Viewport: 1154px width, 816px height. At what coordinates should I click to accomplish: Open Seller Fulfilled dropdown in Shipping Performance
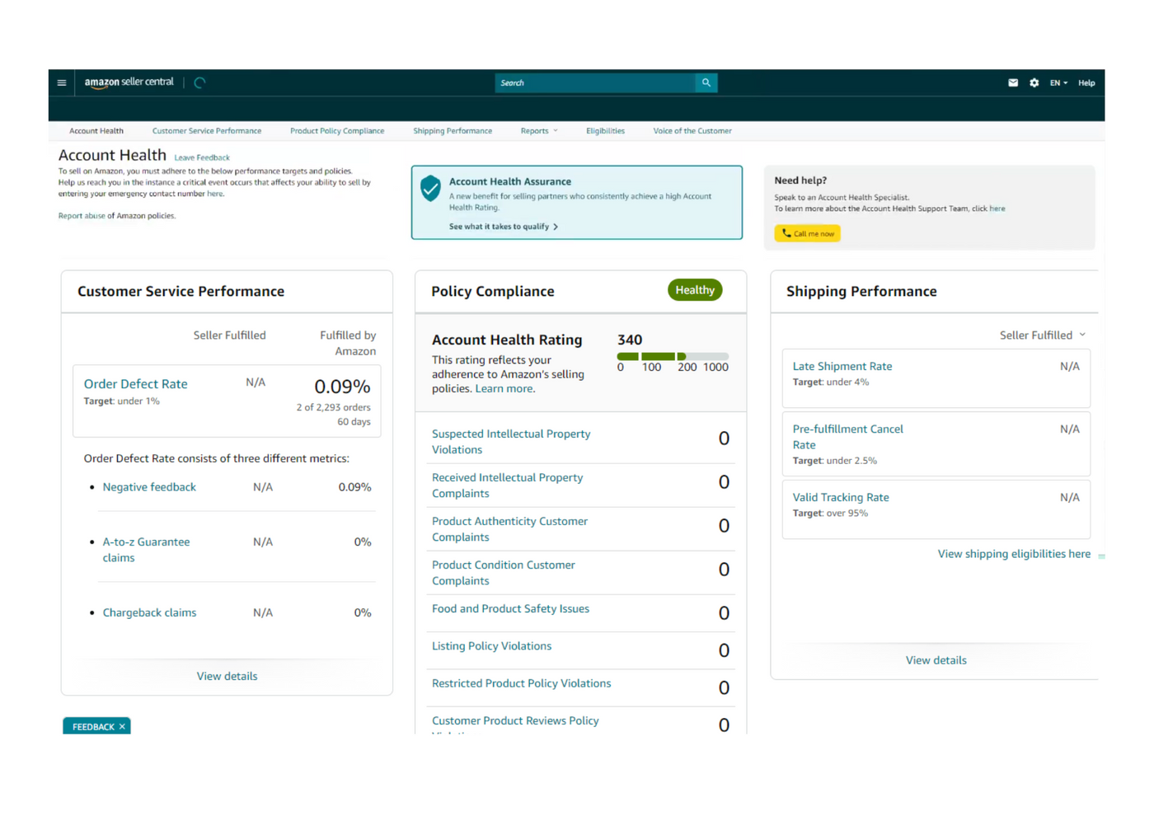pos(1043,335)
